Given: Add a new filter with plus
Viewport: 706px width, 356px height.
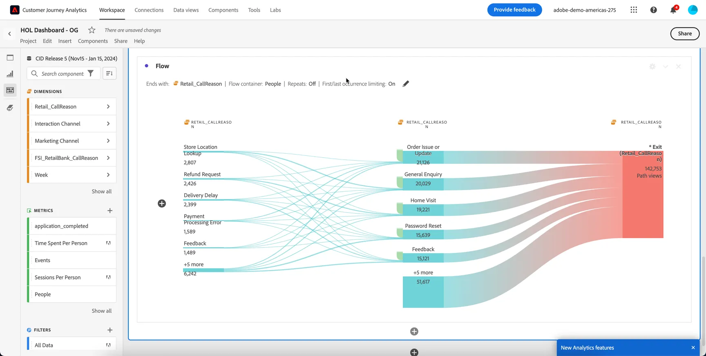Looking at the screenshot, I should click(x=110, y=330).
